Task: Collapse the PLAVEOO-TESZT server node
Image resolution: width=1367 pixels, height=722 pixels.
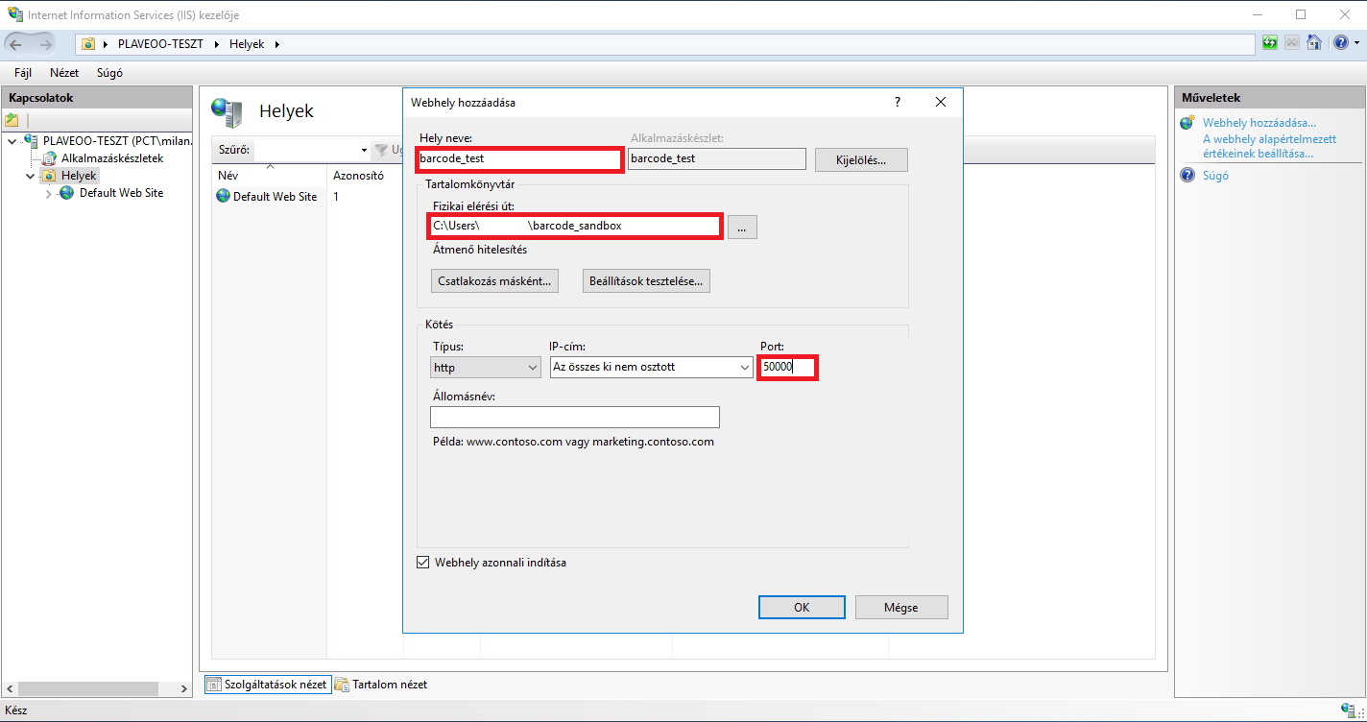Action: click(12, 141)
